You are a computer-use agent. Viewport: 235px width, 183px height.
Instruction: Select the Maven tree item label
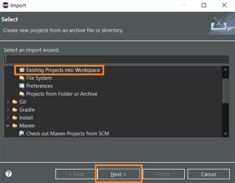tap(27, 125)
